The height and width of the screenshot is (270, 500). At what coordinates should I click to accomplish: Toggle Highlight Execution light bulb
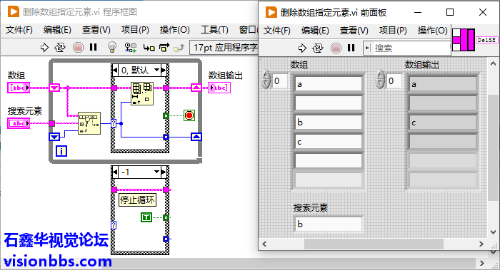[x=112, y=48]
